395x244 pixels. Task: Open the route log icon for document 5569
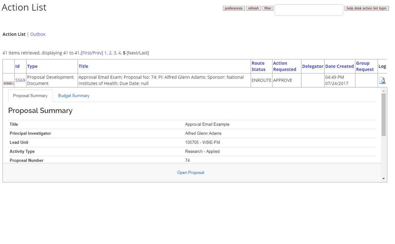click(382, 80)
